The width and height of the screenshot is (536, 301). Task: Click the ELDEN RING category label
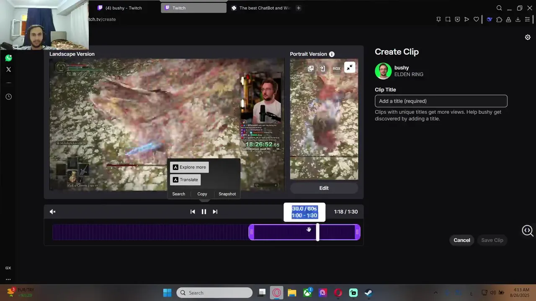(x=409, y=74)
